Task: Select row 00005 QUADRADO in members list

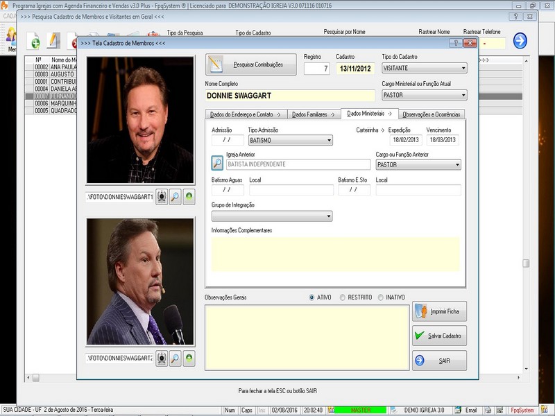Action: pos(51,111)
